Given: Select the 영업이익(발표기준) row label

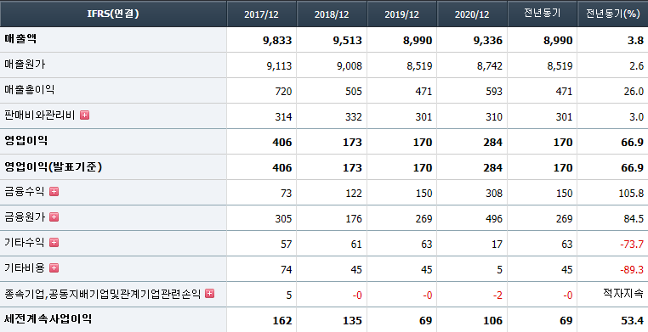Looking at the screenshot, I should click(54, 166).
